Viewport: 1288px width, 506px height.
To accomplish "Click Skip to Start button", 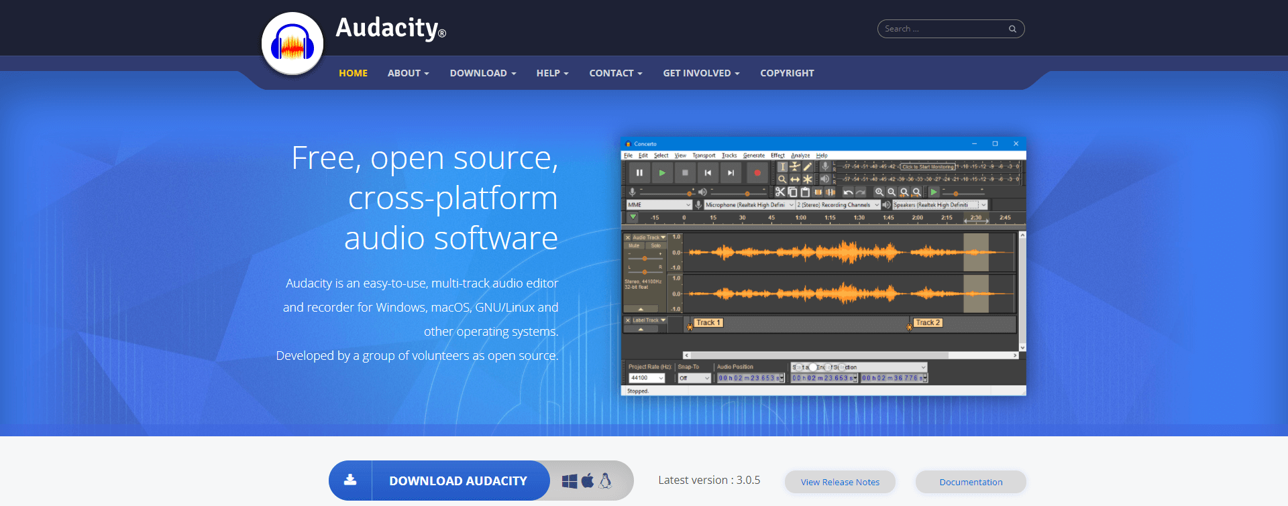I will (x=708, y=172).
